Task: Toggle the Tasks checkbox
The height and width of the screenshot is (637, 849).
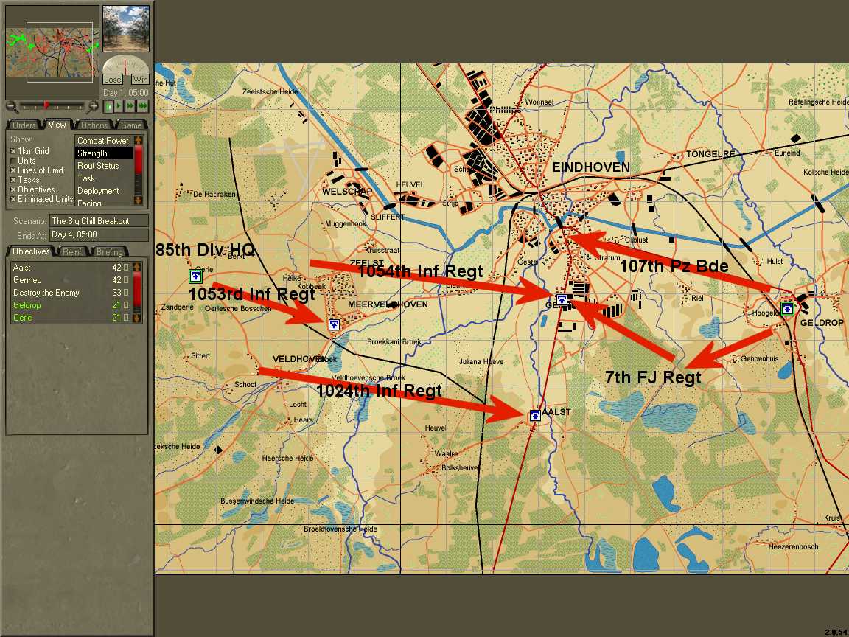Action: click(13, 180)
